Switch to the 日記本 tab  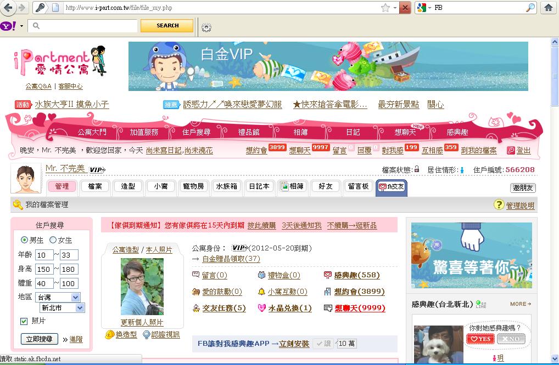[258, 186]
